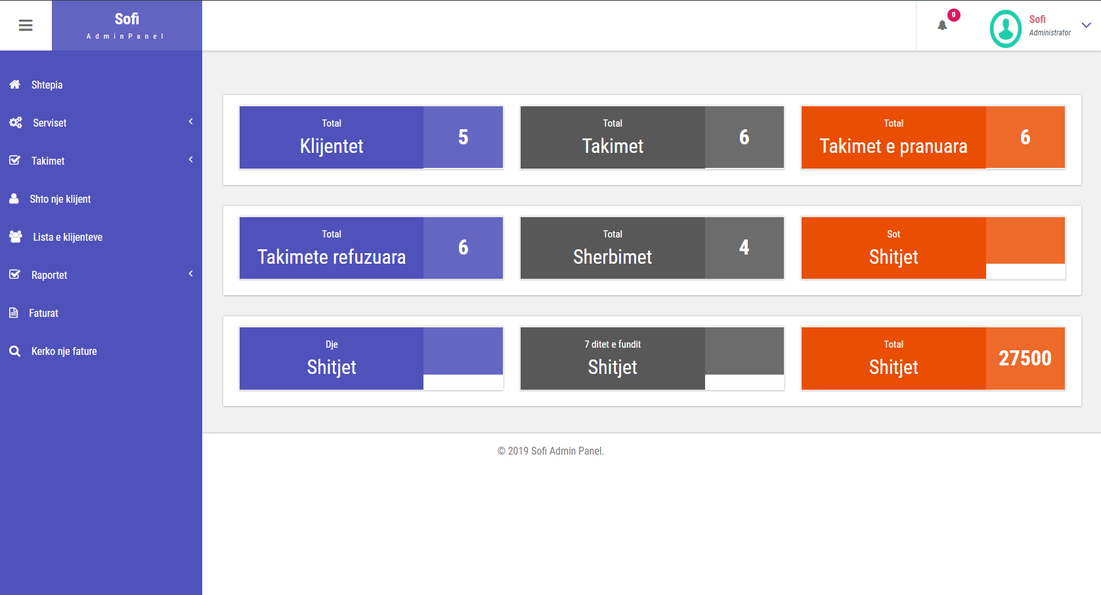Image resolution: width=1101 pixels, height=595 pixels.
Task: Click the Takimet checkmark icon in sidebar
Action: (x=14, y=161)
